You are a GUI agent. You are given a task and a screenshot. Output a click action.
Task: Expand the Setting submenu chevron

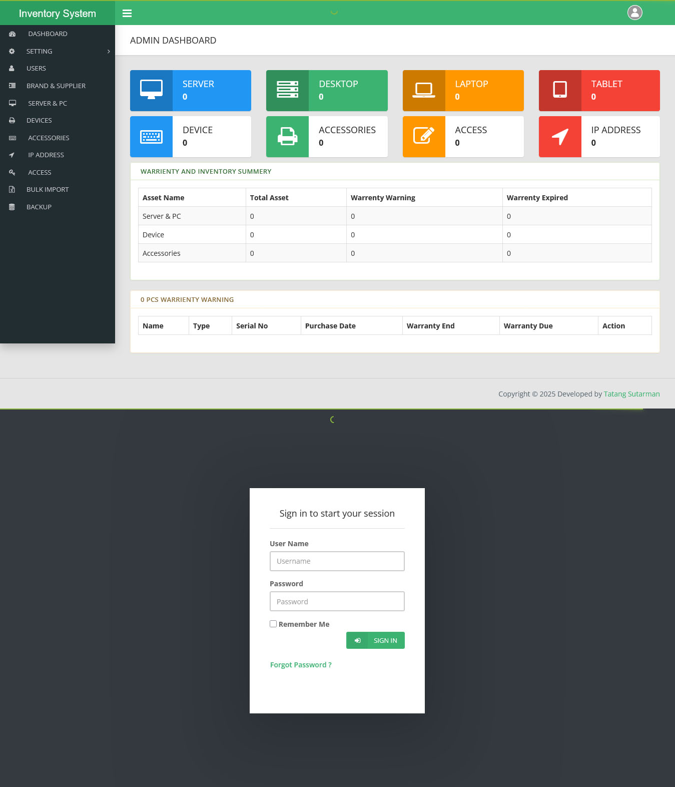click(109, 52)
